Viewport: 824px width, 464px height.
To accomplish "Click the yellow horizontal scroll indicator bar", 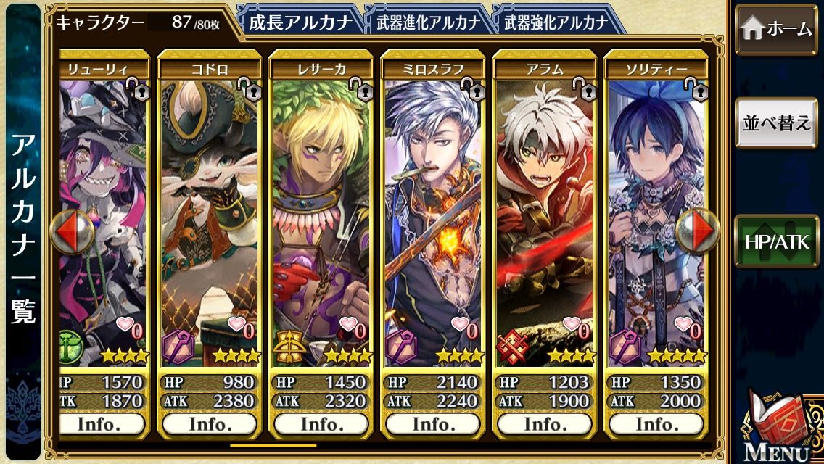I will pos(273,446).
